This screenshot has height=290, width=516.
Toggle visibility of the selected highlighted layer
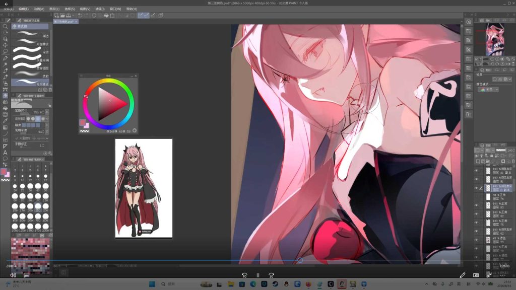click(x=476, y=188)
